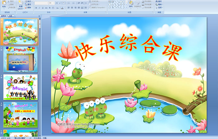Pick the text box shape in gallery
Image resolution: width=218 pixels, height=139 pixels.
click(x=110, y=2)
